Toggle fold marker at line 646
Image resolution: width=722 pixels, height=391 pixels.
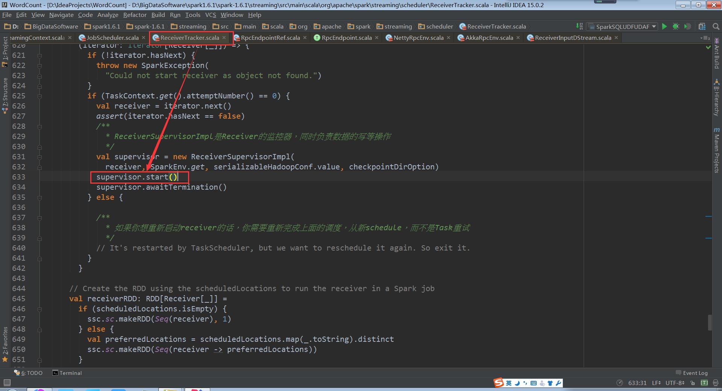point(39,309)
